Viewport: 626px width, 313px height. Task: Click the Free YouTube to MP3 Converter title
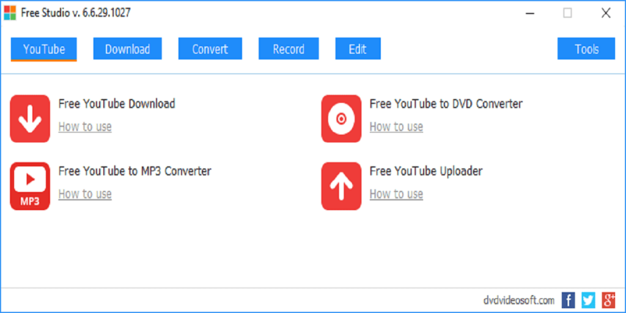[134, 171]
